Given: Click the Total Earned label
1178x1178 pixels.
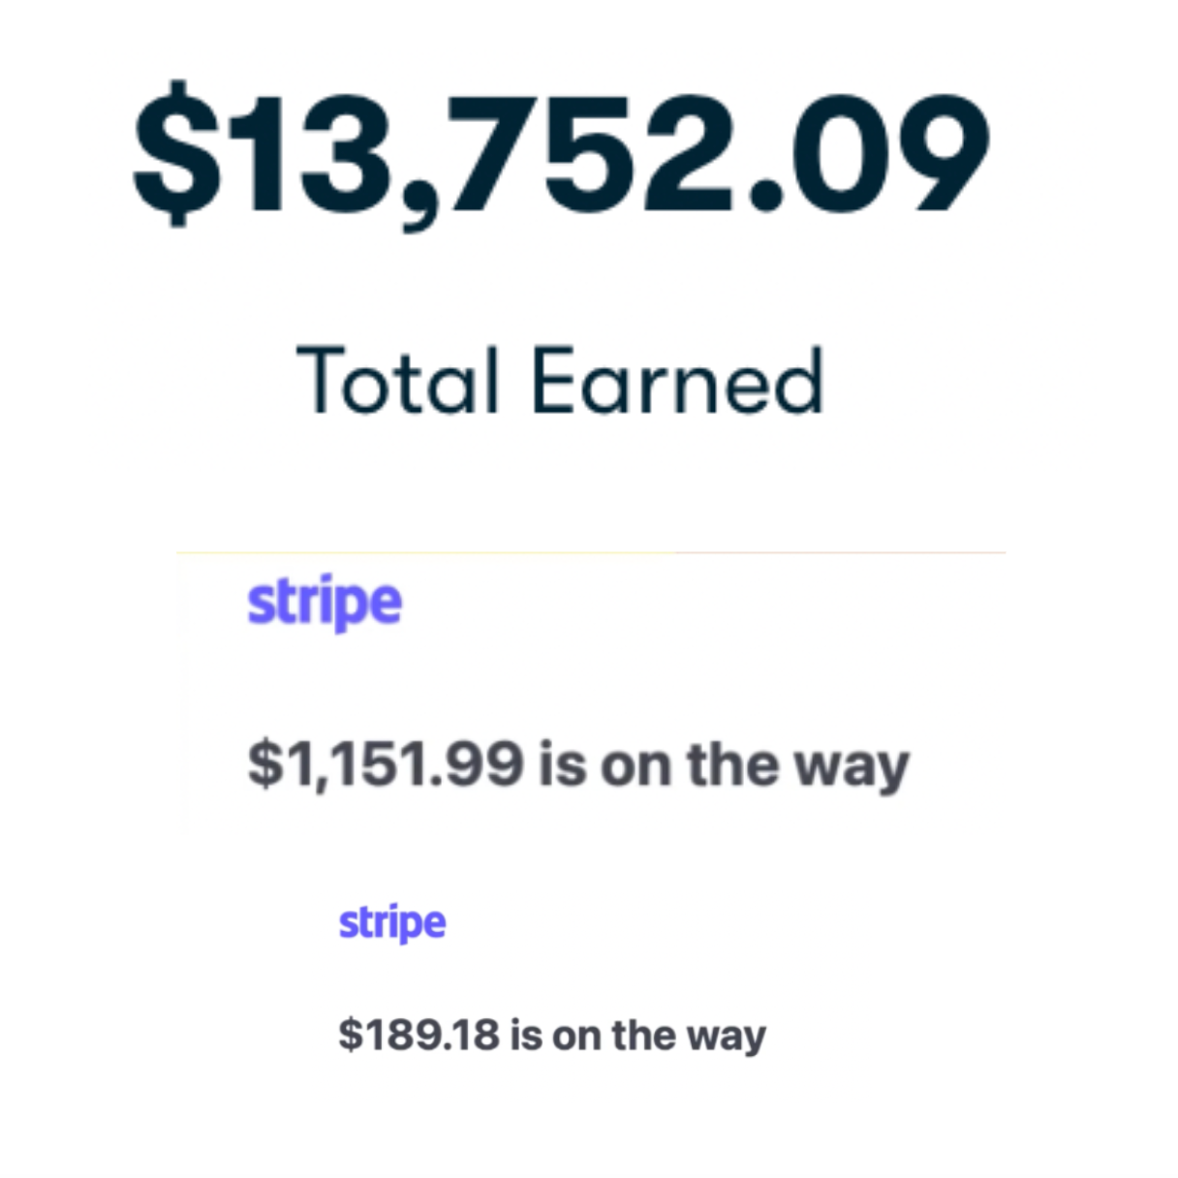Looking at the screenshot, I should [x=560, y=381].
